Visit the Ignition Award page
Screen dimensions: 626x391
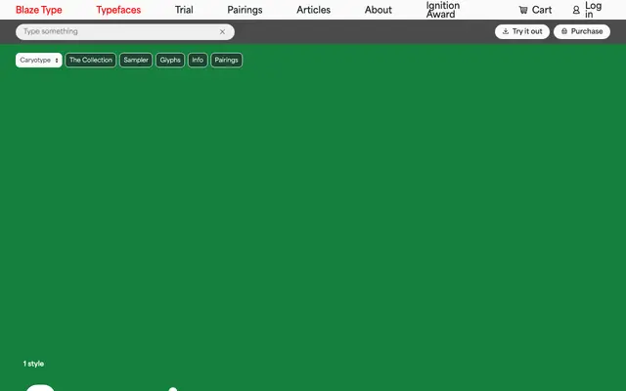pyautogui.click(x=443, y=10)
